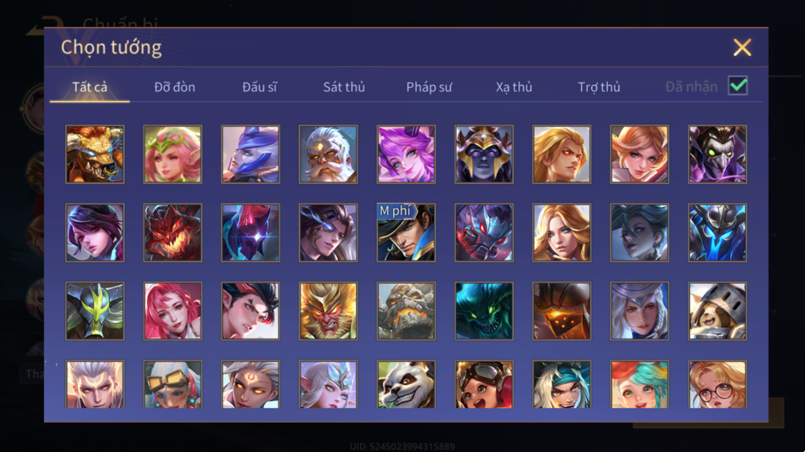Filter heroes by 'Xạ thủ' tab

pyautogui.click(x=514, y=87)
